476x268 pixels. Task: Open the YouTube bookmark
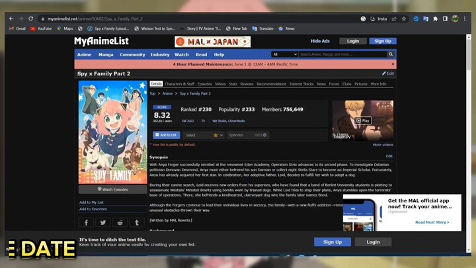tap(41, 28)
